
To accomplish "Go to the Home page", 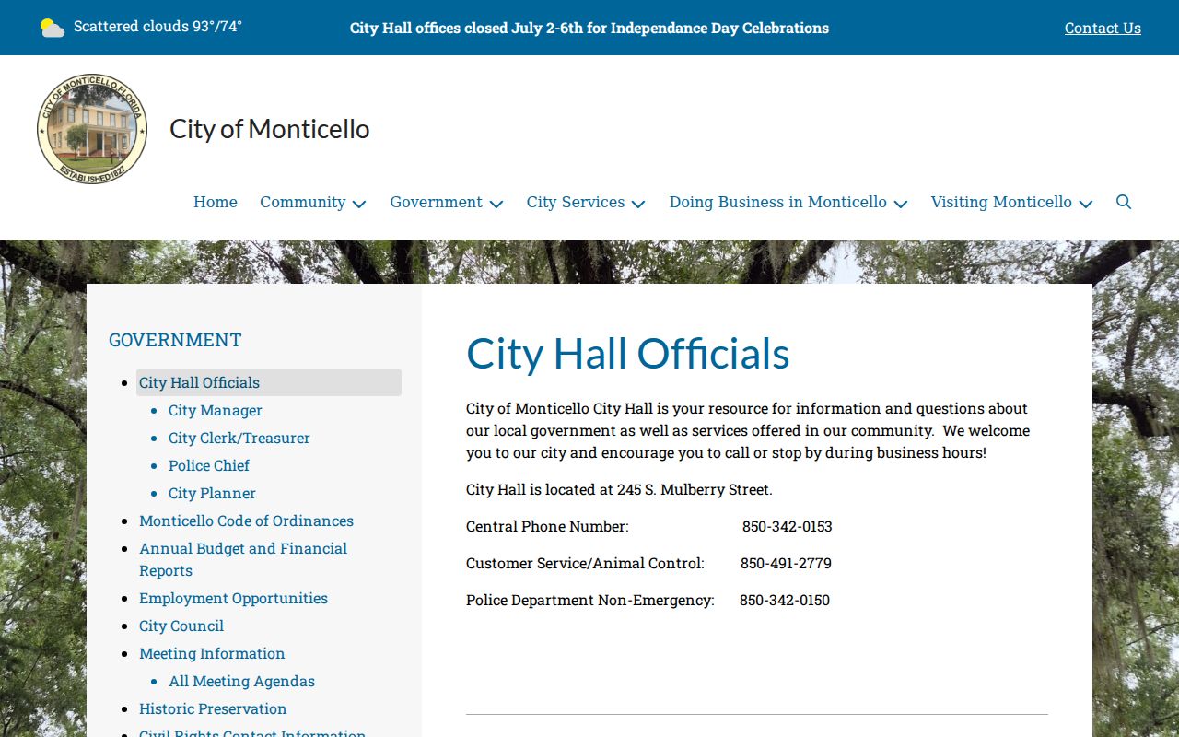I will click(216, 202).
